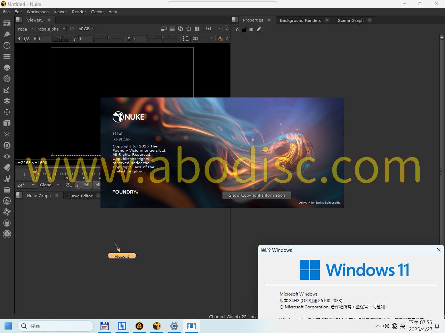Toggle the saturation S button
The image size is (445, 333).
click(x=129, y=39)
